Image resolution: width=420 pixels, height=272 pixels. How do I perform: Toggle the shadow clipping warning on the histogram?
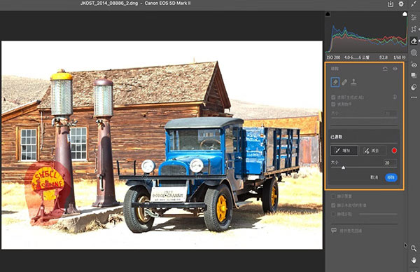tap(328, 14)
